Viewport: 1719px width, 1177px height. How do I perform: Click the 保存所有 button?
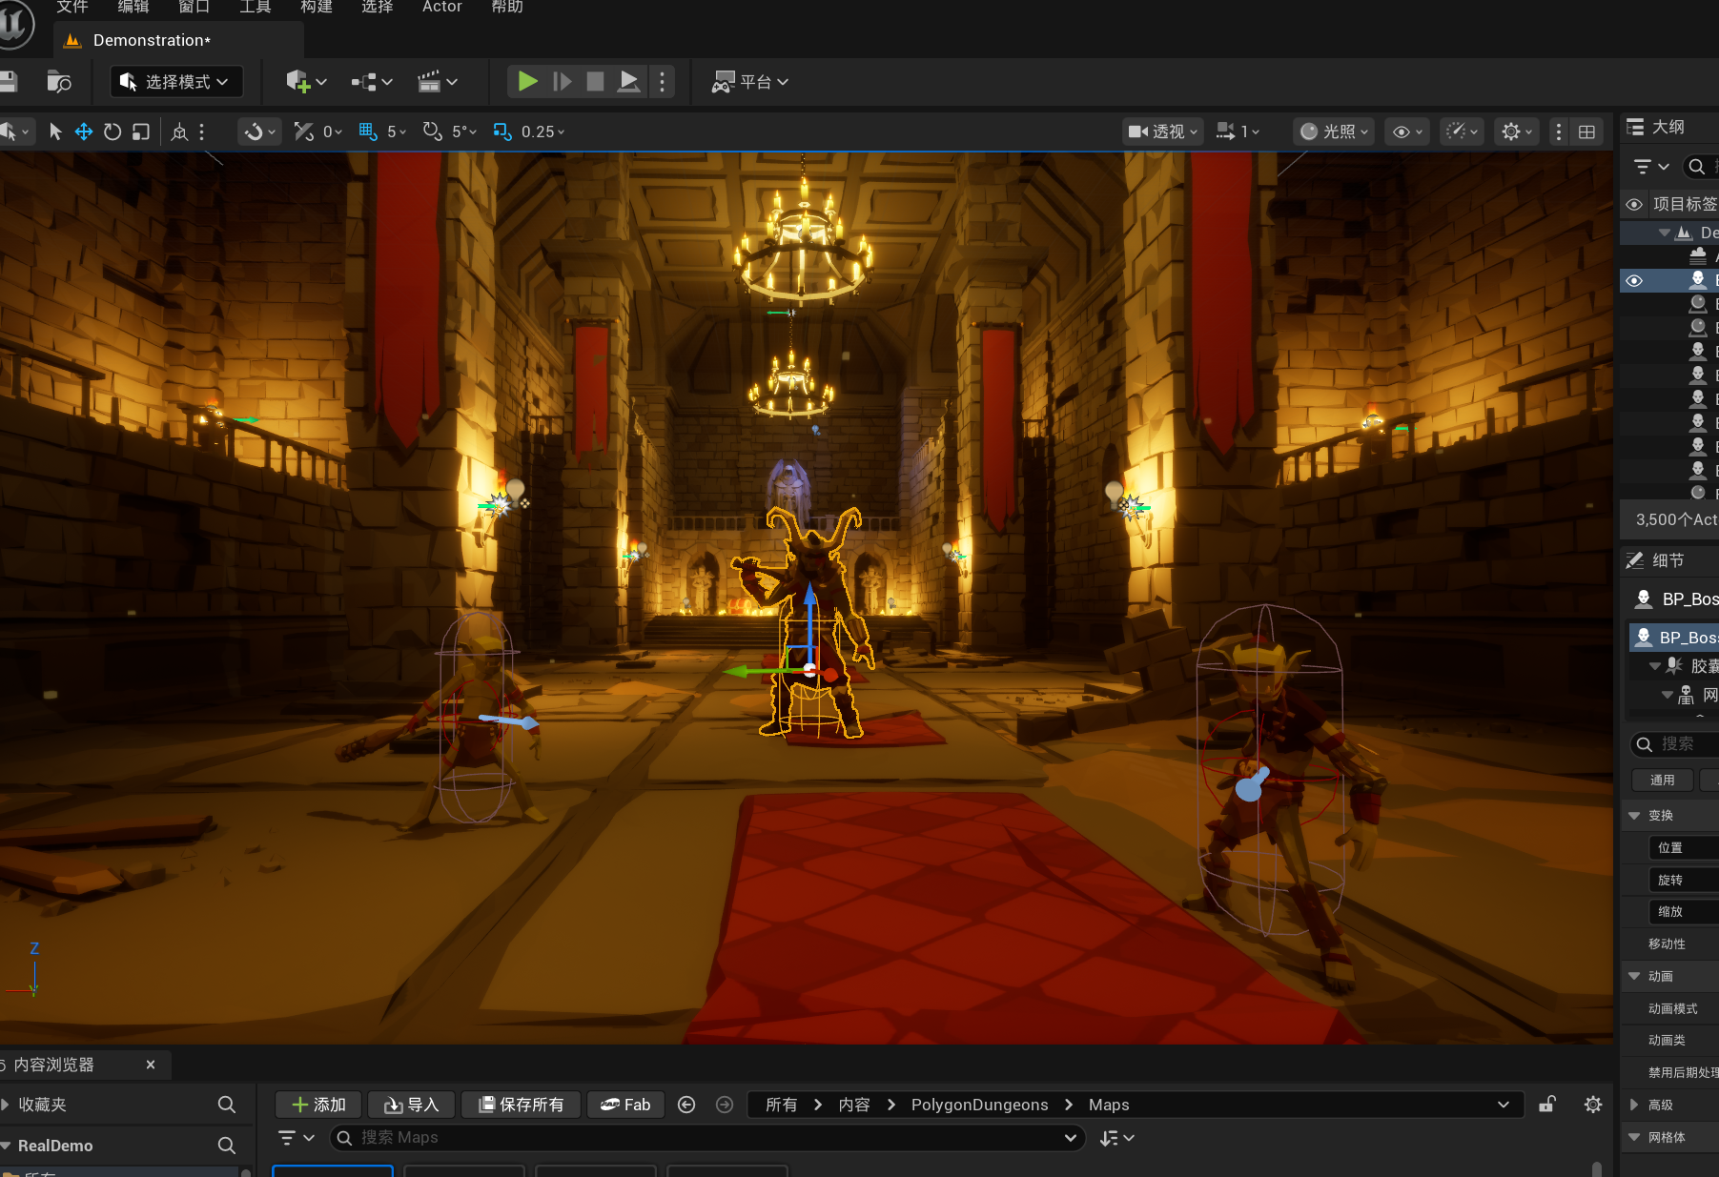tap(522, 1105)
